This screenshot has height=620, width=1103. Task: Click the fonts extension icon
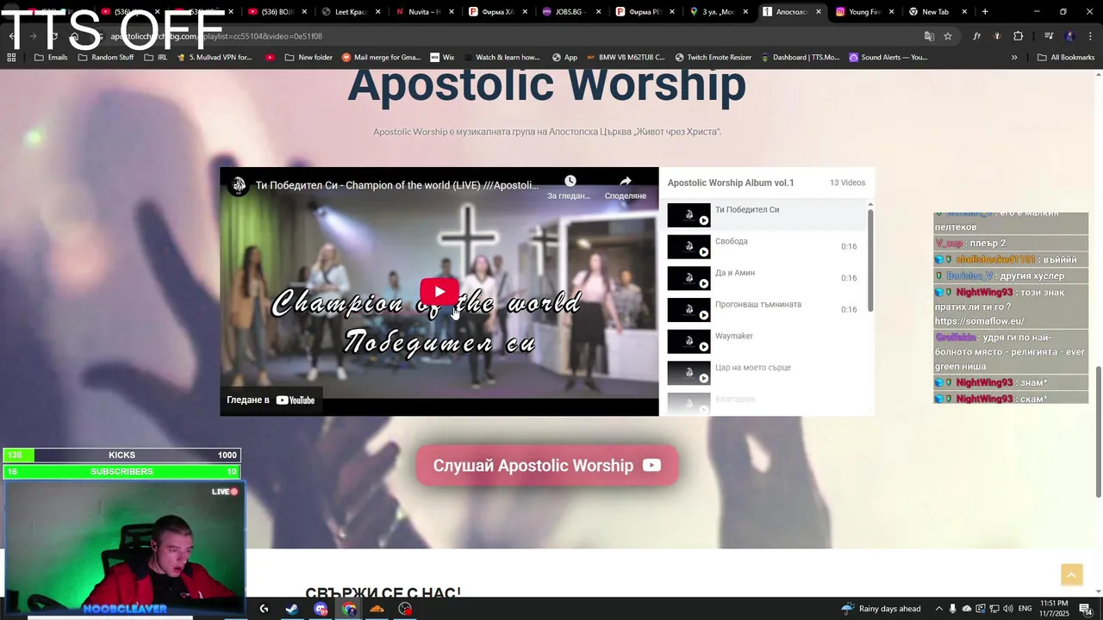[976, 36]
